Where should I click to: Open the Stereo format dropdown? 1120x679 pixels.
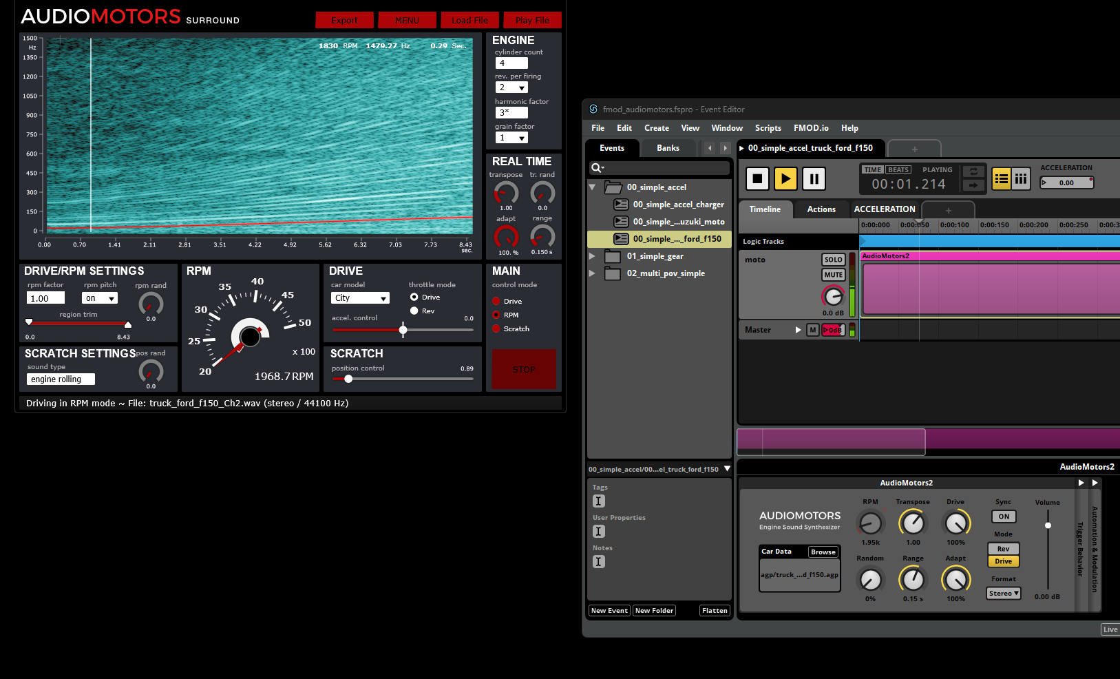click(x=1004, y=594)
